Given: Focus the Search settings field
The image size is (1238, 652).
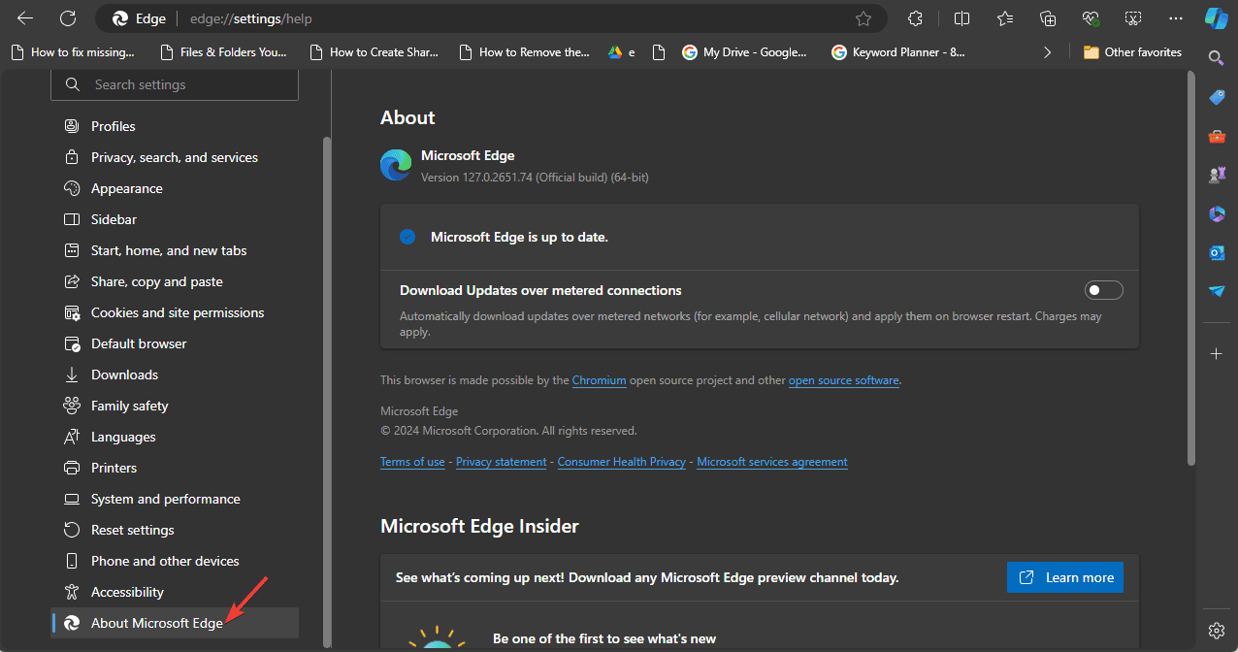Looking at the screenshot, I should pyautogui.click(x=175, y=84).
